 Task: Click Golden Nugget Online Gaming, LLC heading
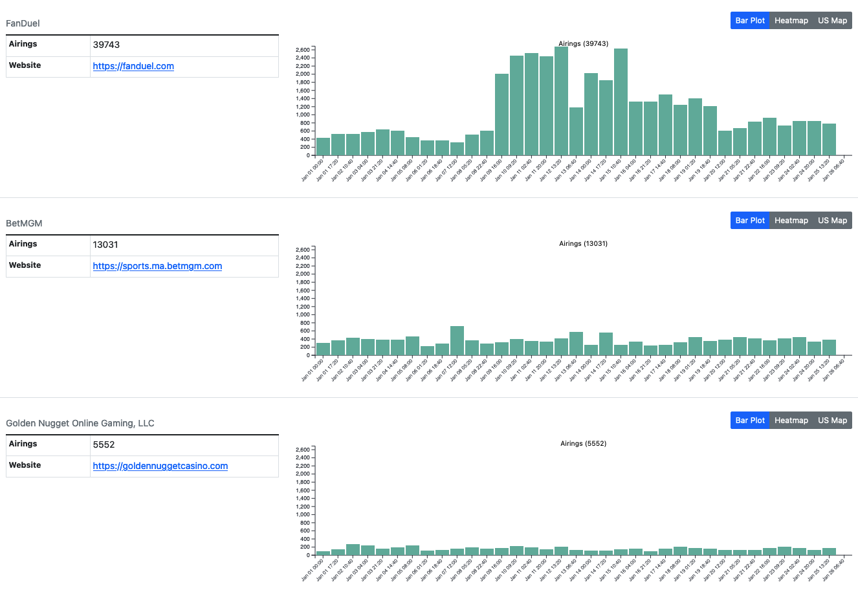pyautogui.click(x=80, y=423)
